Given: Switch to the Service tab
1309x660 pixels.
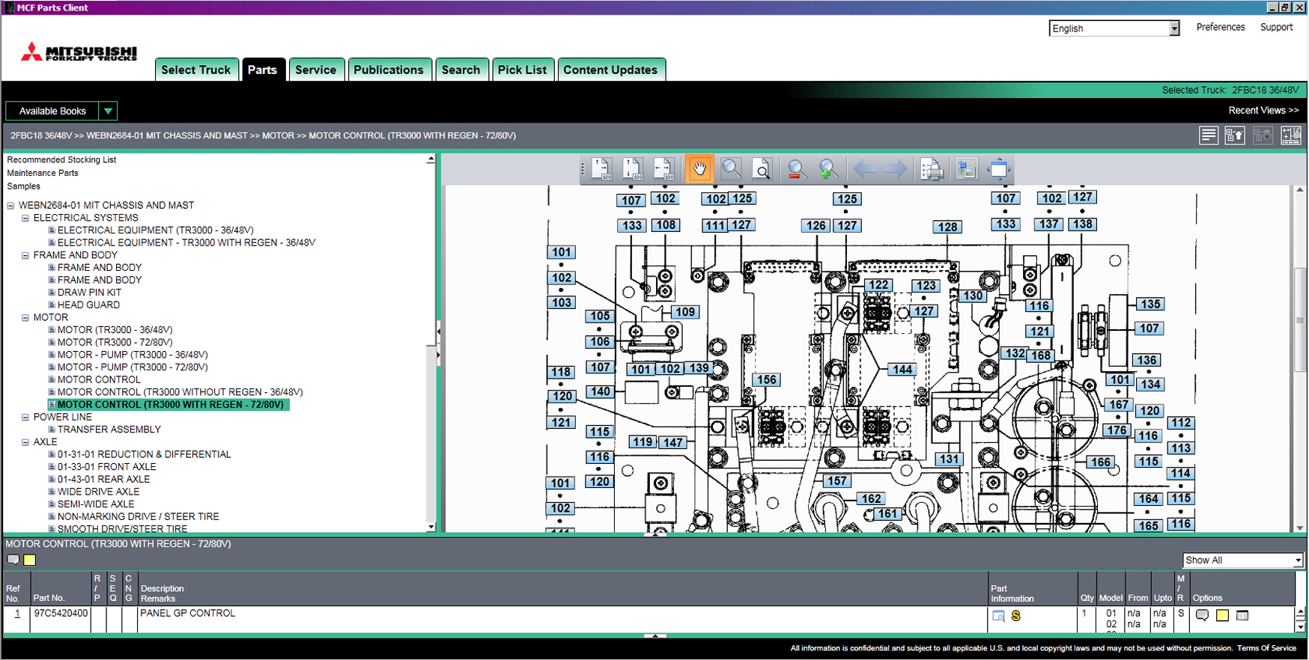Looking at the screenshot, I should click(315, 70).
